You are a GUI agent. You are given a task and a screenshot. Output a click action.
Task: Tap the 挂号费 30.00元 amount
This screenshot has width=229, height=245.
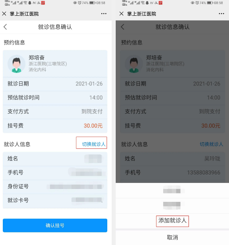pos(93,126)
